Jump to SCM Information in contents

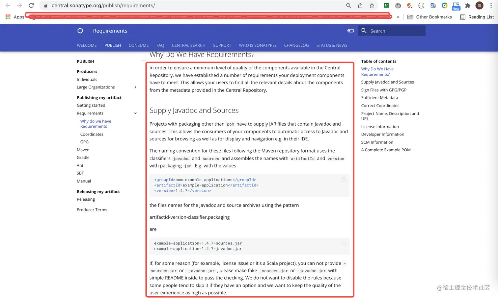point(377,142)
